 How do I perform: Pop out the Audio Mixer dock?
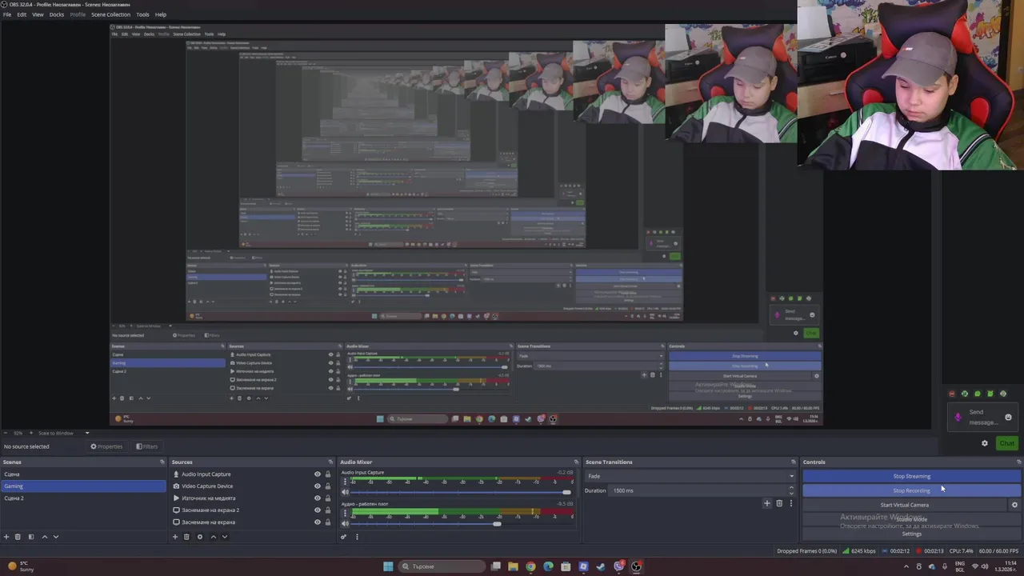pyautogui.click(x=574, y=462)
